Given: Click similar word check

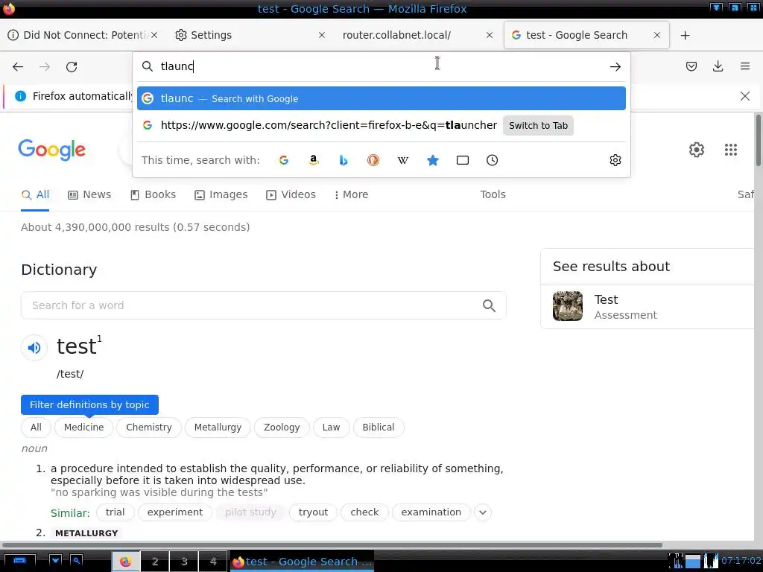Looking at the screenshot, I should click(364, 512).
